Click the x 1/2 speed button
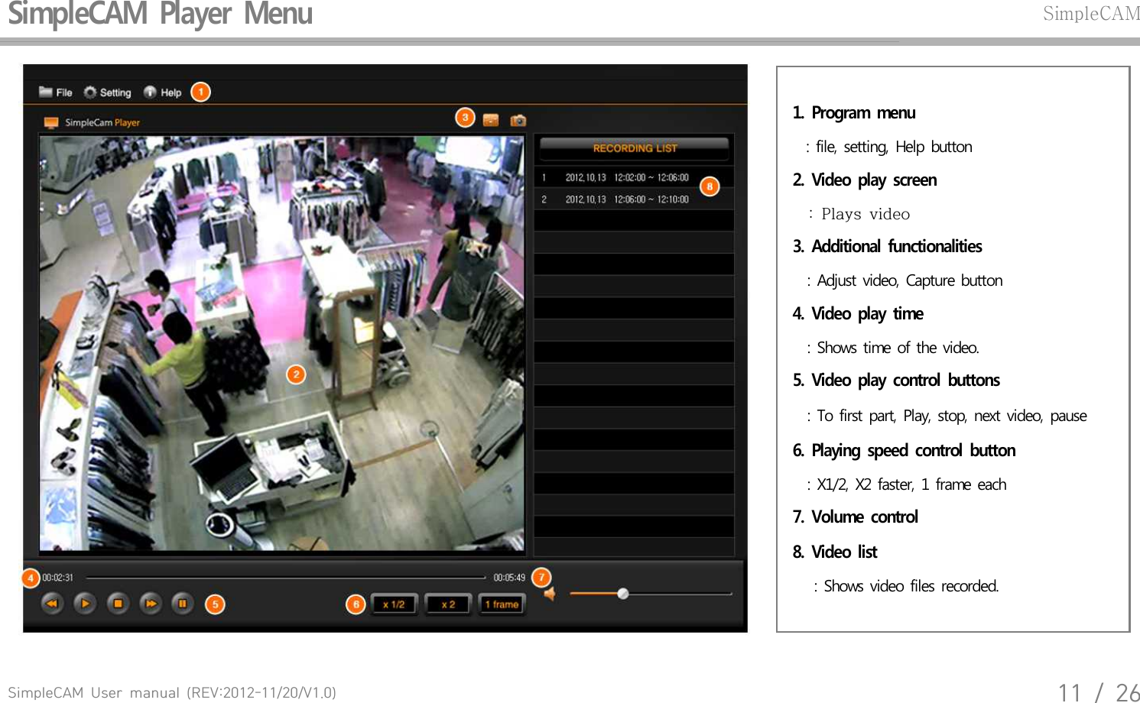The width and height of the screenshot is (1140, 703). click(393, 604)
